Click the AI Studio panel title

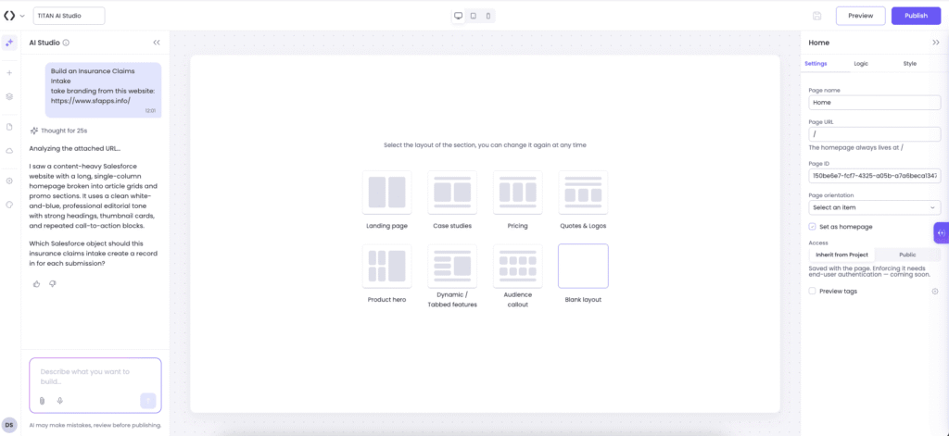coord(44,43)
